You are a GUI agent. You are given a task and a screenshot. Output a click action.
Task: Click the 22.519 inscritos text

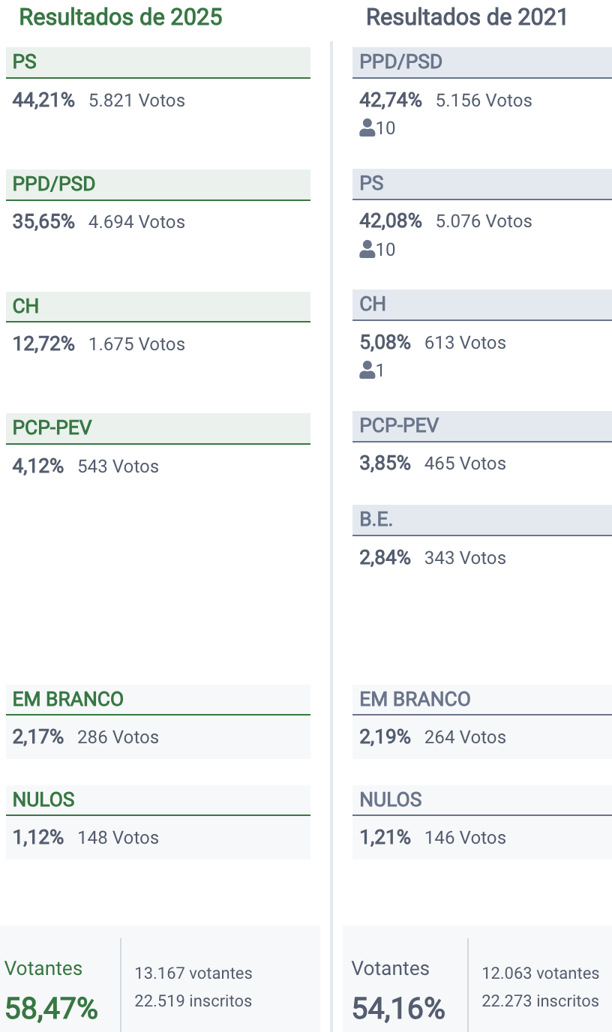pos(193,1000)
